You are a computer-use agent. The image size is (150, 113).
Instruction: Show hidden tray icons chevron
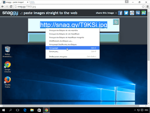(135, 110)
